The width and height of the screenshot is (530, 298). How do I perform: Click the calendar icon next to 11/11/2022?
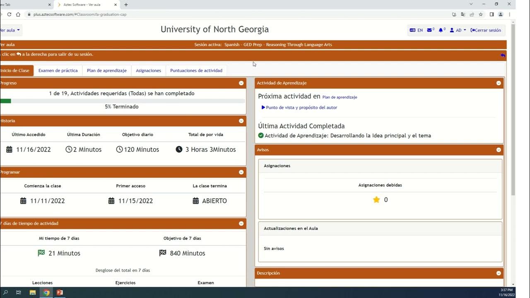click(23, 201)
